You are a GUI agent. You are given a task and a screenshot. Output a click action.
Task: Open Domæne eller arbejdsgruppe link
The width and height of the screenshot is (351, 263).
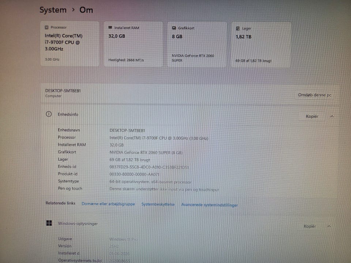point(108,204)
